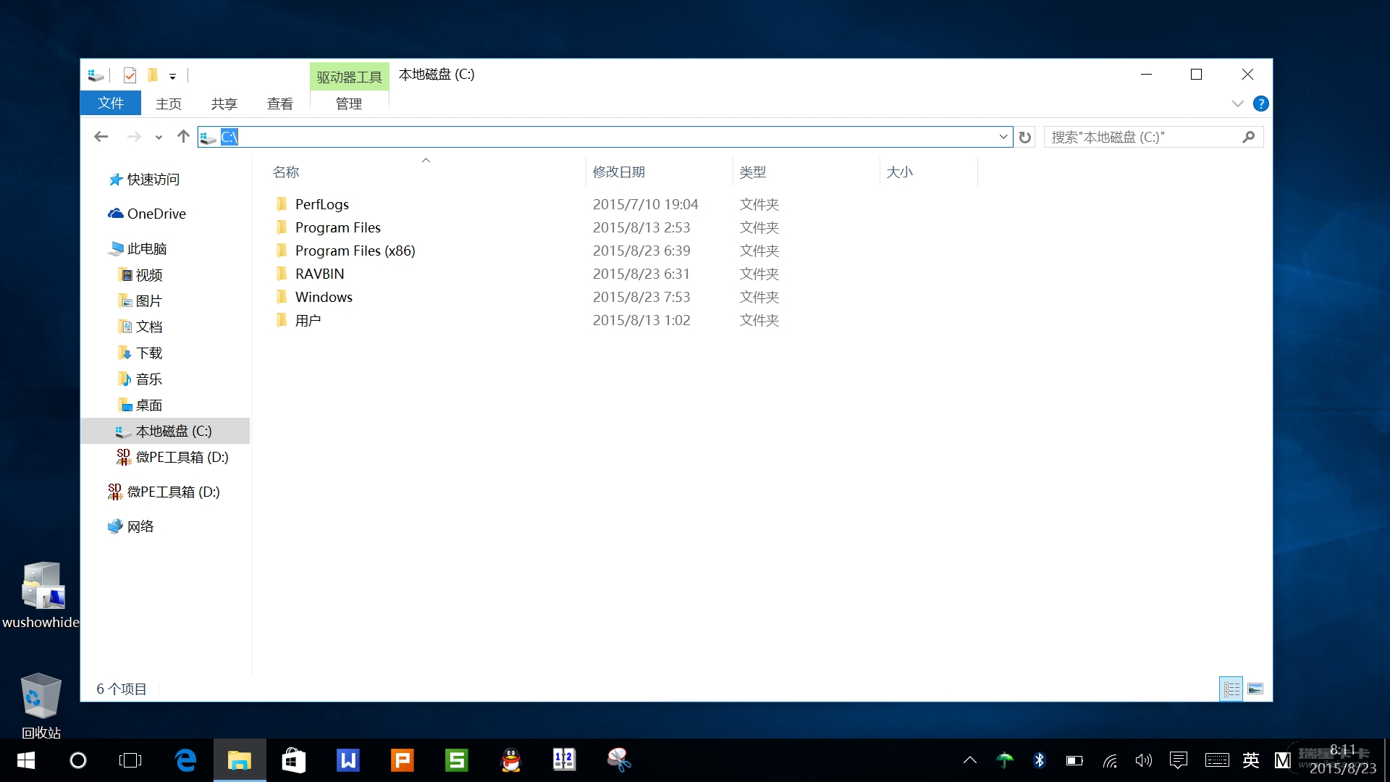Switch to large thumbnails view button
The image size is (1390, 782).
click(1255, 689)
